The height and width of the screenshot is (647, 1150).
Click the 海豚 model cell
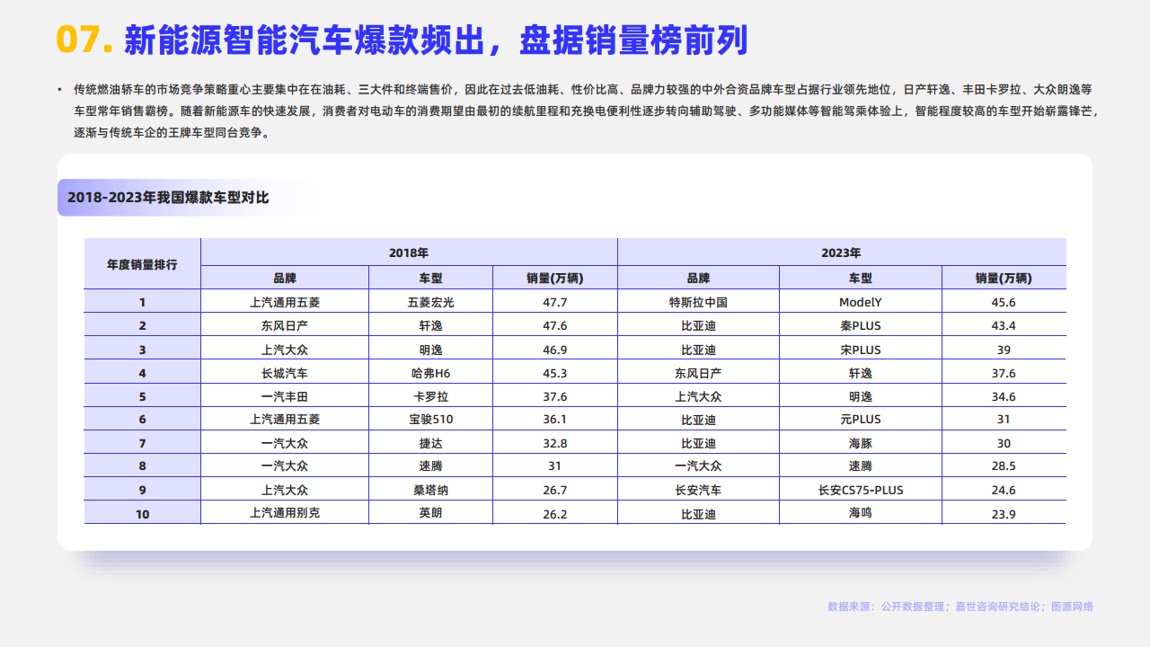click(860, 443)
